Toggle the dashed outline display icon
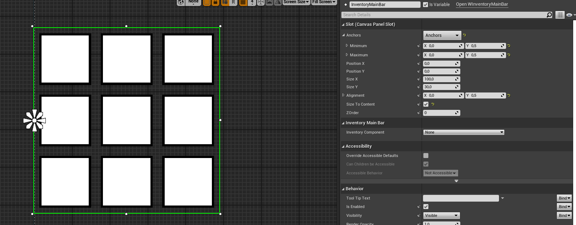The height and width of the screenshot is (225, 576). (207, 2)
